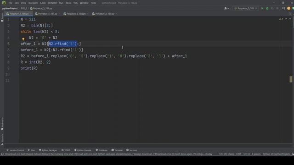Click the UTF-8 encoding status

pyautogui.click(x=246, y=154)
